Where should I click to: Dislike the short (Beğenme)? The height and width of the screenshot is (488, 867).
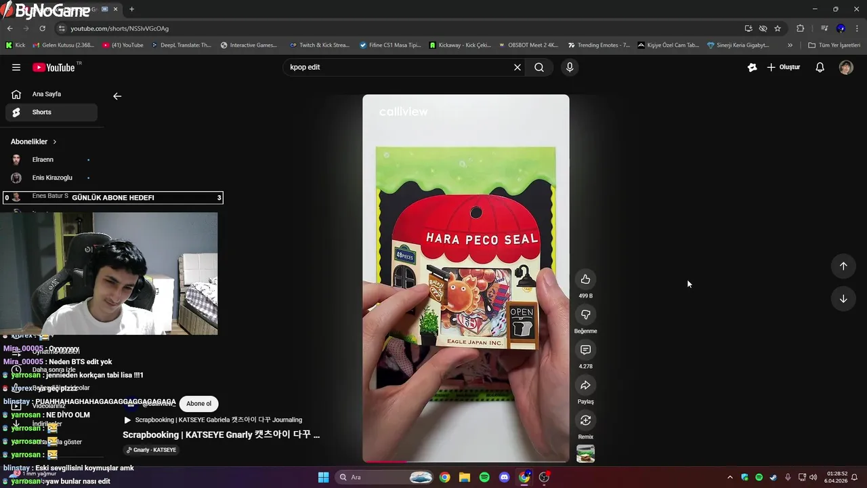pos(585,314)
